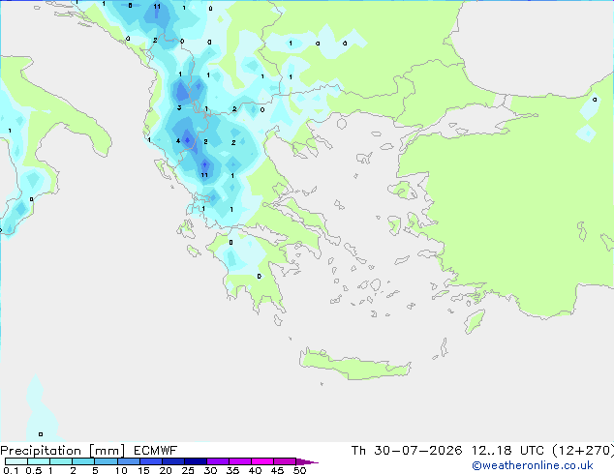
Task: Select the 0.5 mm legend color swatch
Action: [x=39, y=461]
